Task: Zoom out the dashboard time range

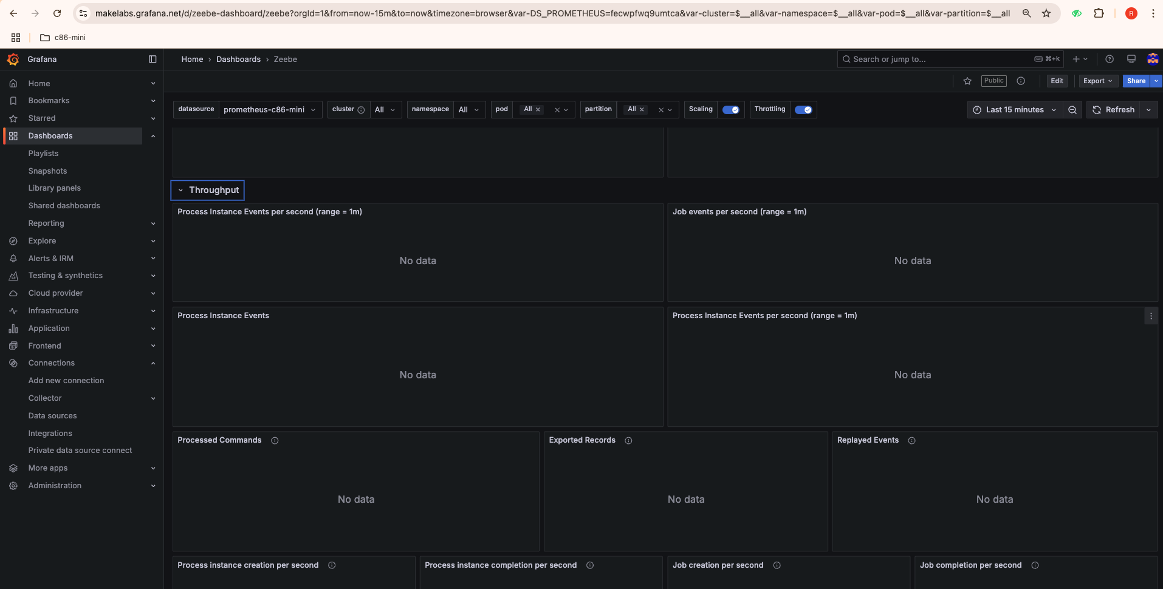Action: point(1072,109)
